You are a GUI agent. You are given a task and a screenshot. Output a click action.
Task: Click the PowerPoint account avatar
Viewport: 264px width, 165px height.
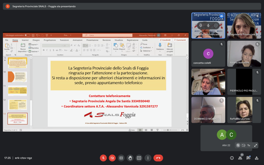point(158,35)
